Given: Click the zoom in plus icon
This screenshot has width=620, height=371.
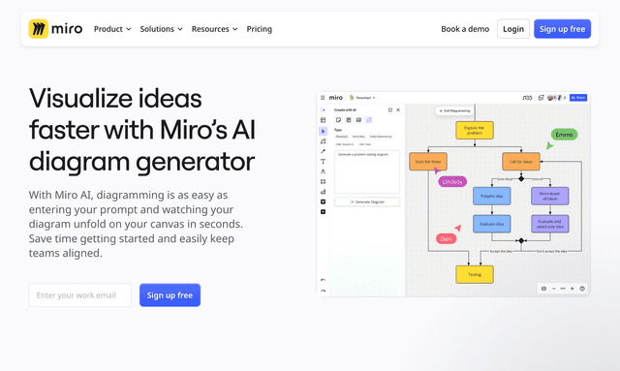Looking at the screenshot, I should click(x=572, y=289).
